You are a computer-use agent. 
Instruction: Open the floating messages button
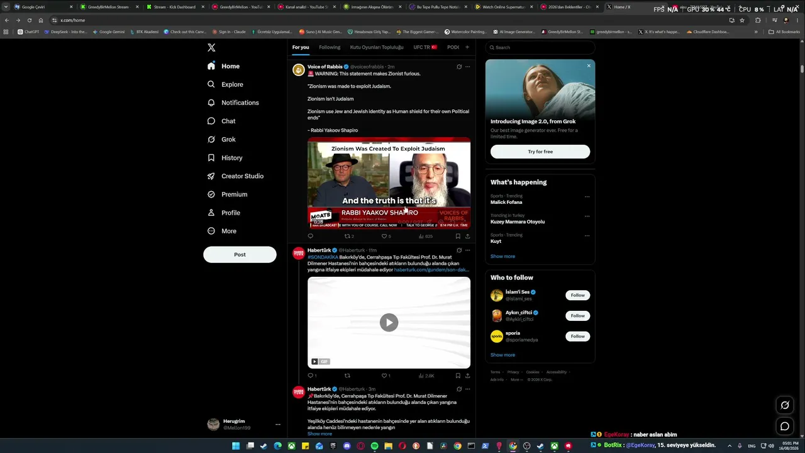click(x=785, y=426)
